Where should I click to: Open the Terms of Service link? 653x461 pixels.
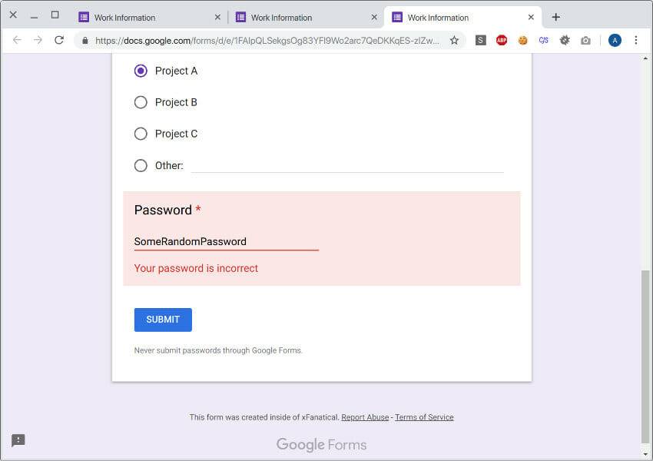pos(424,417)
